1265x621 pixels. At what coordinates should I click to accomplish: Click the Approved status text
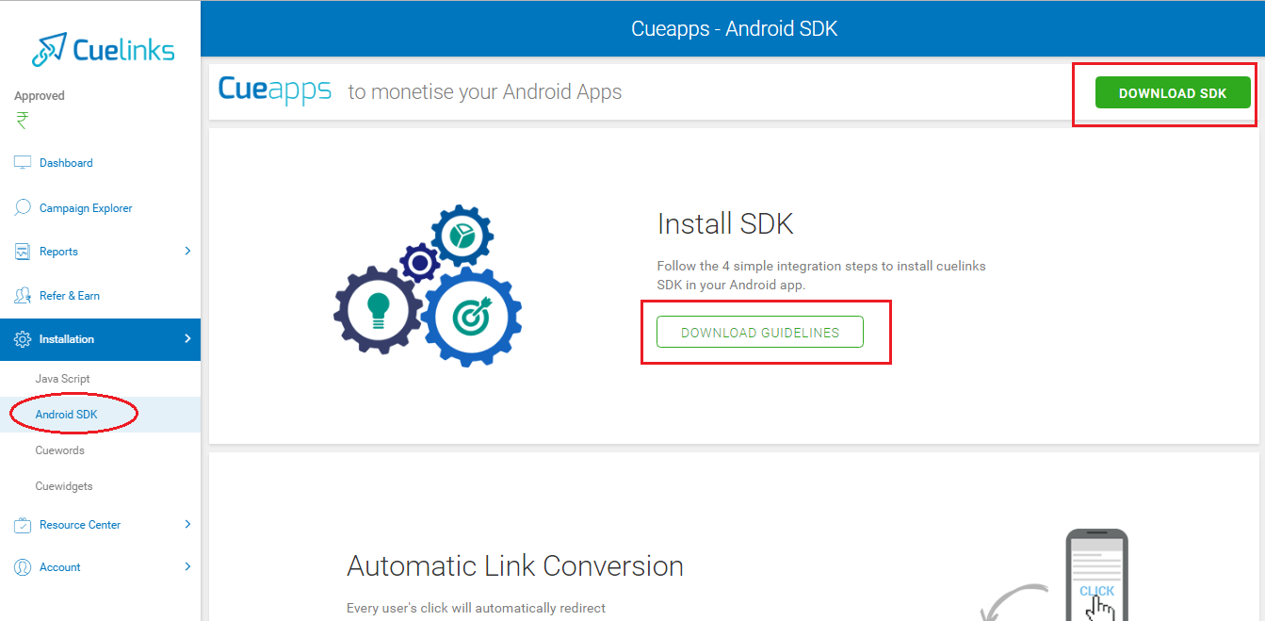point(40,96)
